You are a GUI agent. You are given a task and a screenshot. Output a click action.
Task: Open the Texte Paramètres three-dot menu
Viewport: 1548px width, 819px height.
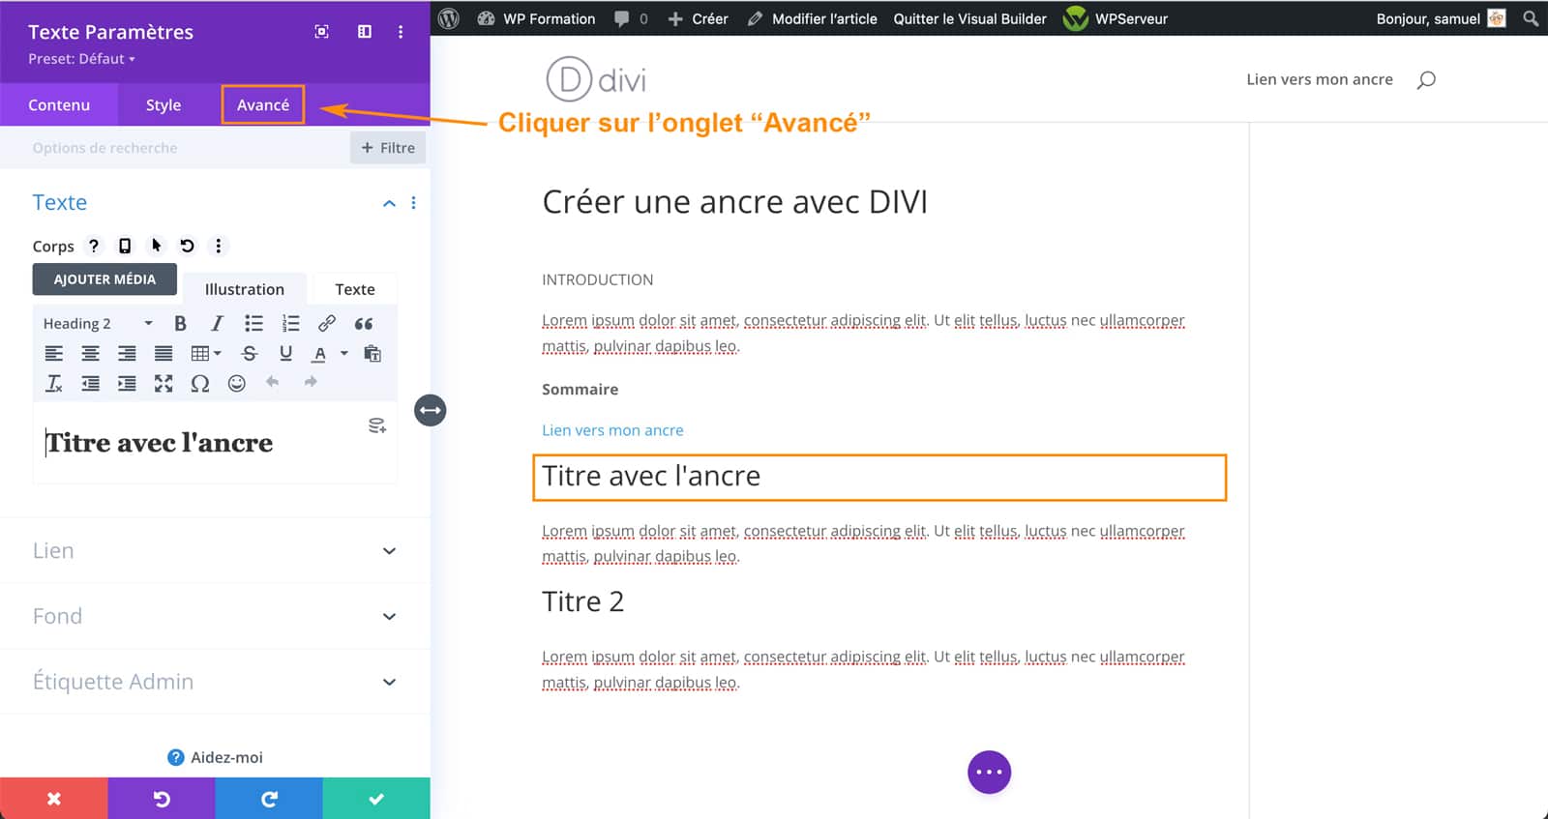click(x=401, y=32)
